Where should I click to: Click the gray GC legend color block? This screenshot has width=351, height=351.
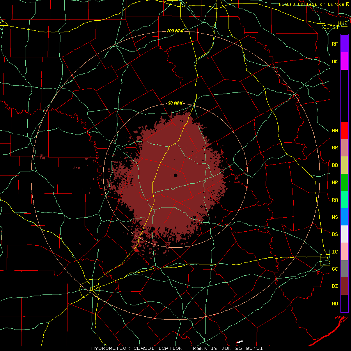pyautogui.click(x=344, y=269)
